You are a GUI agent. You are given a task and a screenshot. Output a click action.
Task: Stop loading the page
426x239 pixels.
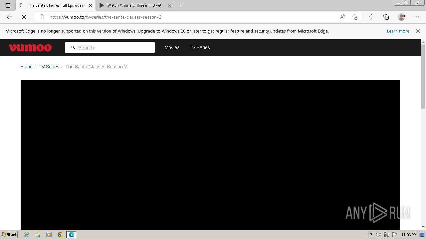tap(24, 17)
